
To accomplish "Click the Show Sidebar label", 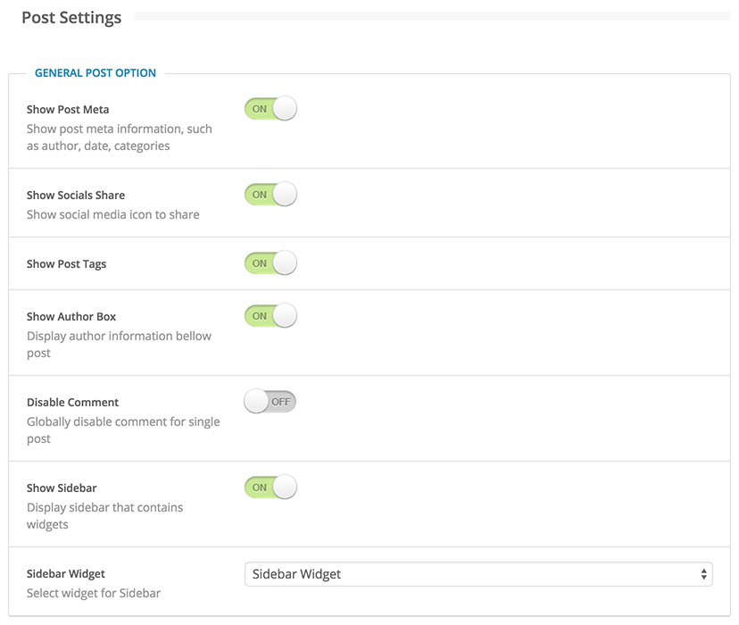I will pyautogui.click(x=61, y=487).
